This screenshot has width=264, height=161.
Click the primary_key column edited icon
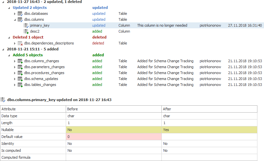(26, 26)
